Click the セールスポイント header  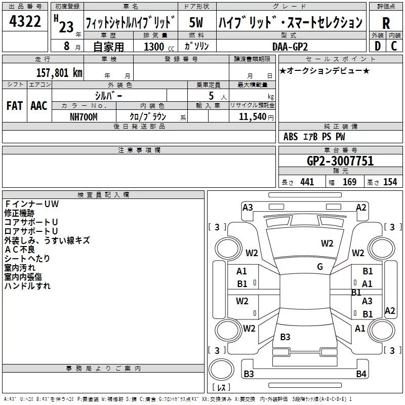point(340,59)
